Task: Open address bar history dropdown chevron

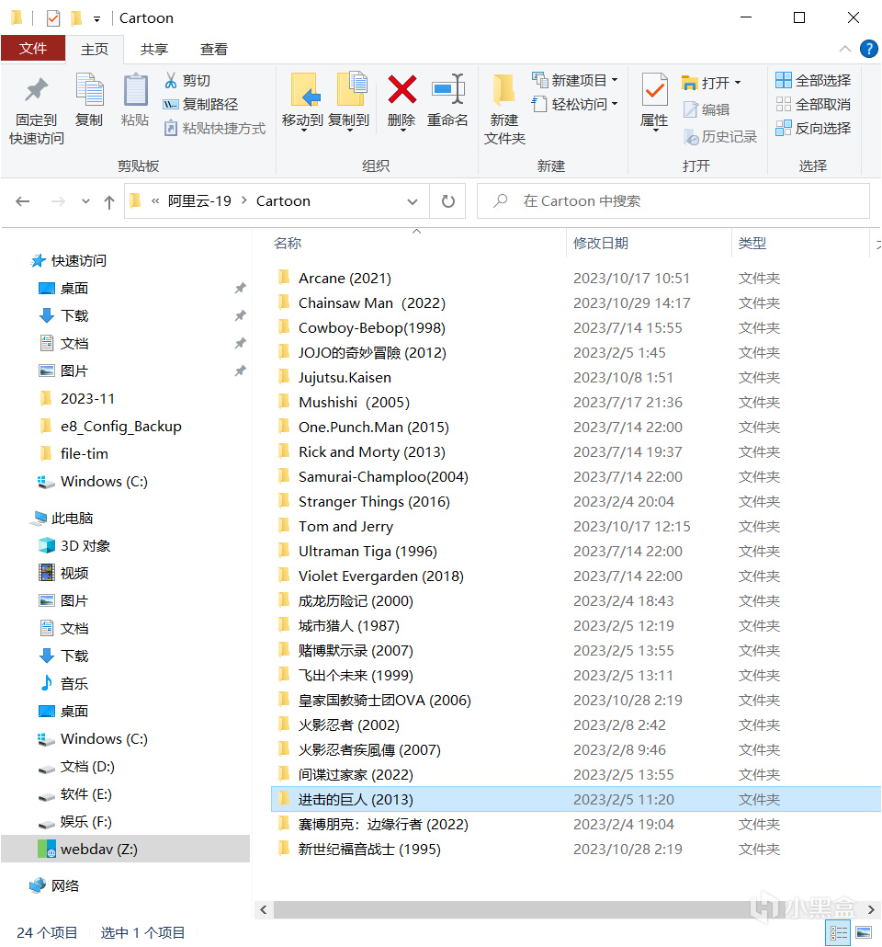Action: pos(413,201)
